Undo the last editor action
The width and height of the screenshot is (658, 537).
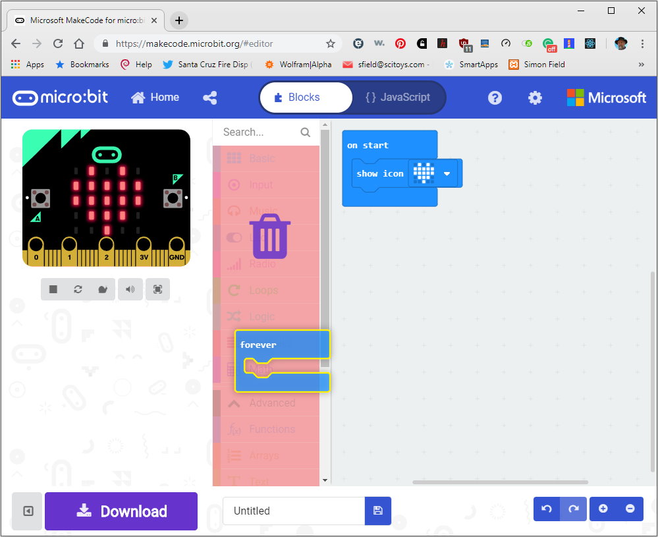pyautogui.click(x=547, y=509)
